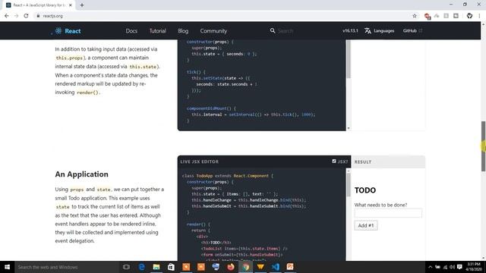Open the Docs menu item

pyautogui.click(x=131, y=31)
